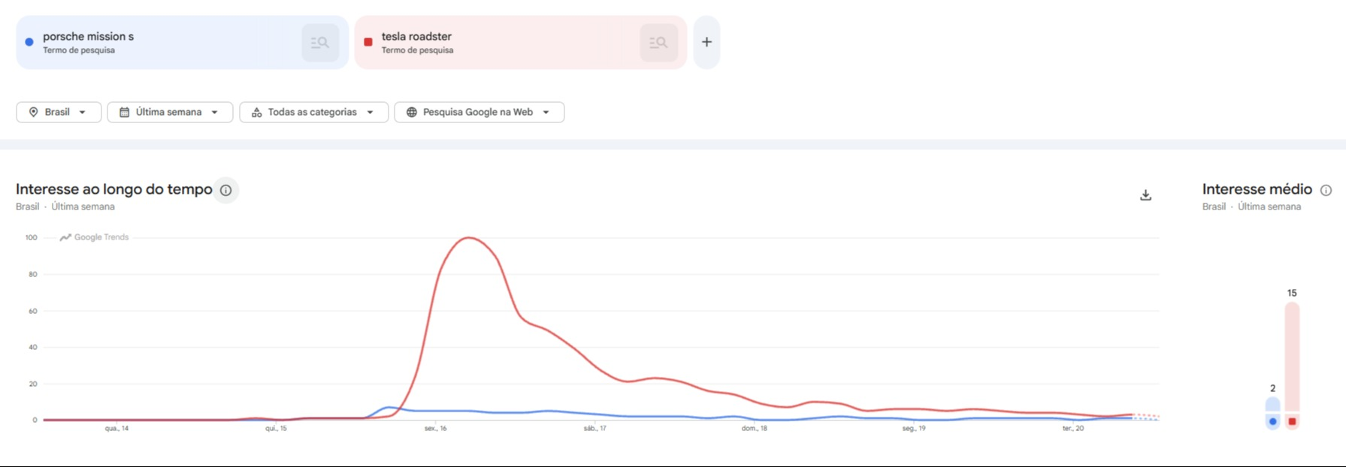Screen dimensions: 1346x467
Task: Open info icon beside Interesse ao longo do tempo
Action: point(225,190)
